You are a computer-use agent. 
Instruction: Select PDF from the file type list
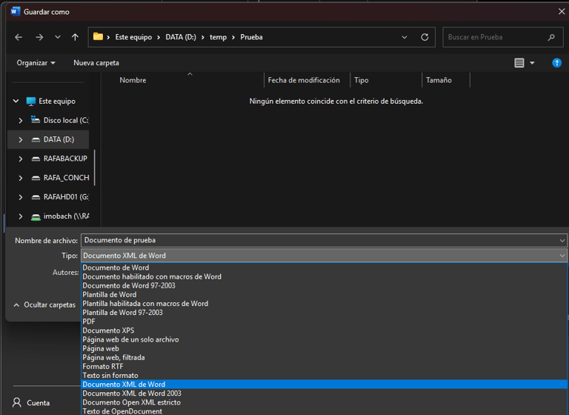tap(89, 322)
